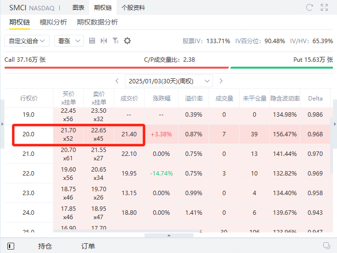Image resolution: width=337 pixels, height=253 pixels.
Task: Open expiry date 2025/01/03 dropdown
Action: point(169,81)
